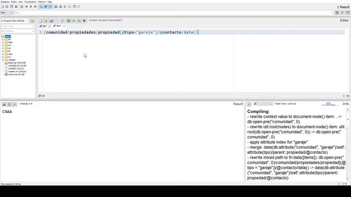Open the Database menu
351x197 pixels.
[x=5, y=2]
